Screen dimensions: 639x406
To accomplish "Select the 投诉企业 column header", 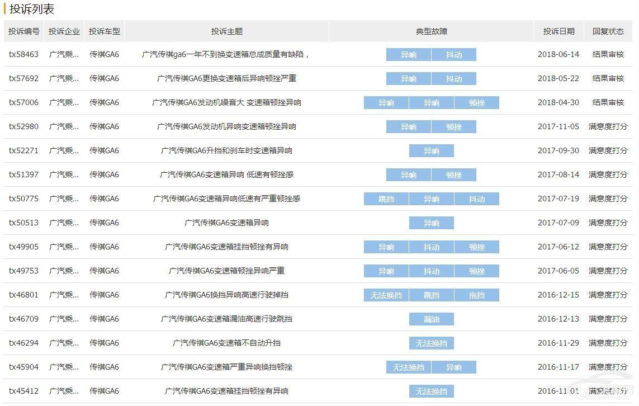I will 64,31.
